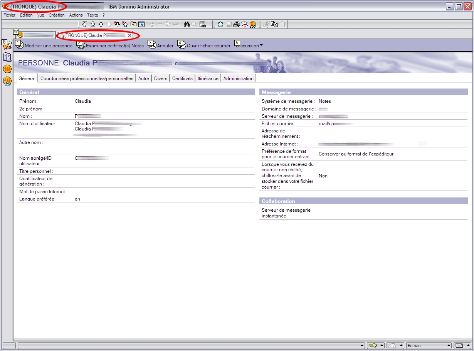
Task: Click the printer icon in the toolbar
Action: 236,24
